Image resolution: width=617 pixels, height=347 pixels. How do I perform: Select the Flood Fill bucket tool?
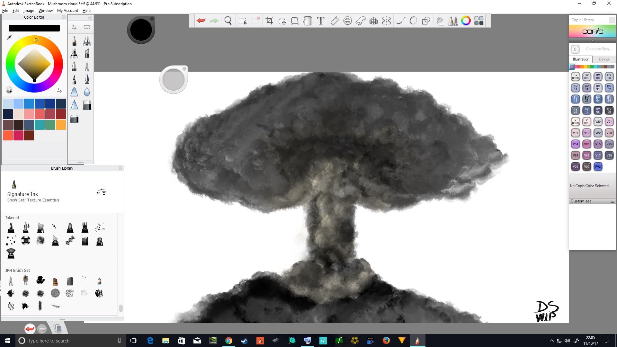308,21
